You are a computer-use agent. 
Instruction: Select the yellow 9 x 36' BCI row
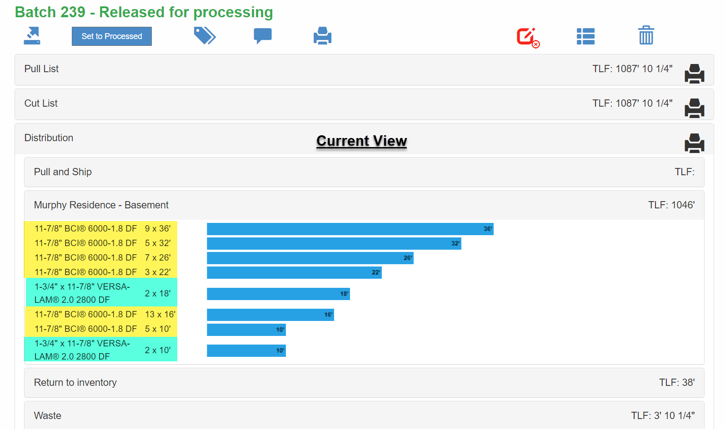[100, 229]
